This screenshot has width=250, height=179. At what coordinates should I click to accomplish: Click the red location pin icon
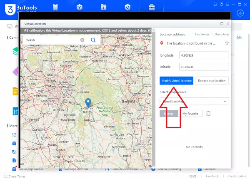[x=162, y=43]
